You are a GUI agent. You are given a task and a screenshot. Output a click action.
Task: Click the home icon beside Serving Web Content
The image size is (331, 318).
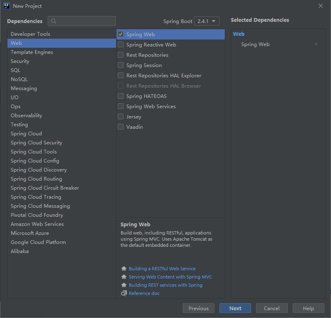click(124, 277)
